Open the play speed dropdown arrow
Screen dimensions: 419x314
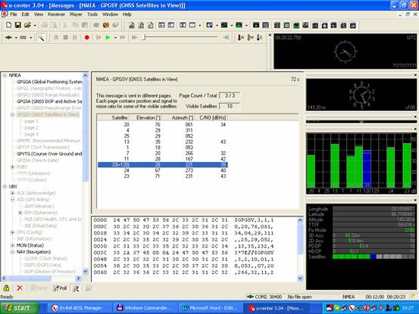point(115,38)
